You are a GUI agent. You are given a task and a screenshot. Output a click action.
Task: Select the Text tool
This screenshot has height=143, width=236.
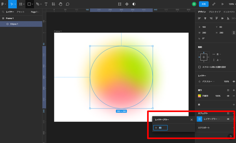(46, 4)
